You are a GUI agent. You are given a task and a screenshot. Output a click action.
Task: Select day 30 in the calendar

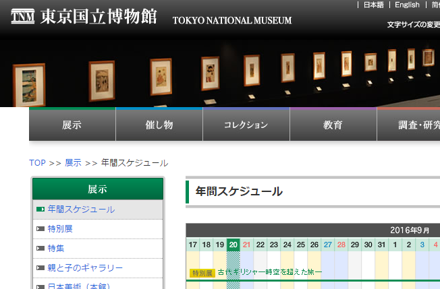(368, 245)
